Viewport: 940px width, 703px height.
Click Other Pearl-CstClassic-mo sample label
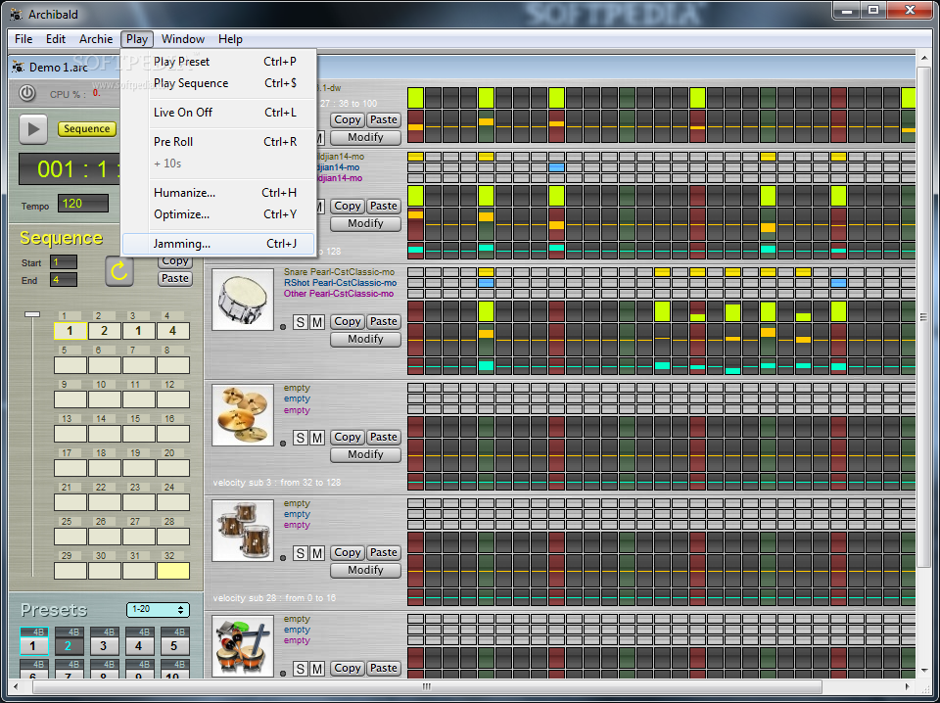click(x=339, y=294)
